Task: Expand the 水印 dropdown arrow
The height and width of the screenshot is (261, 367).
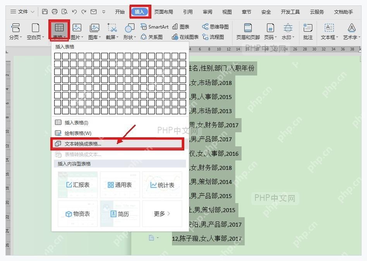Action: coord(293,37)
